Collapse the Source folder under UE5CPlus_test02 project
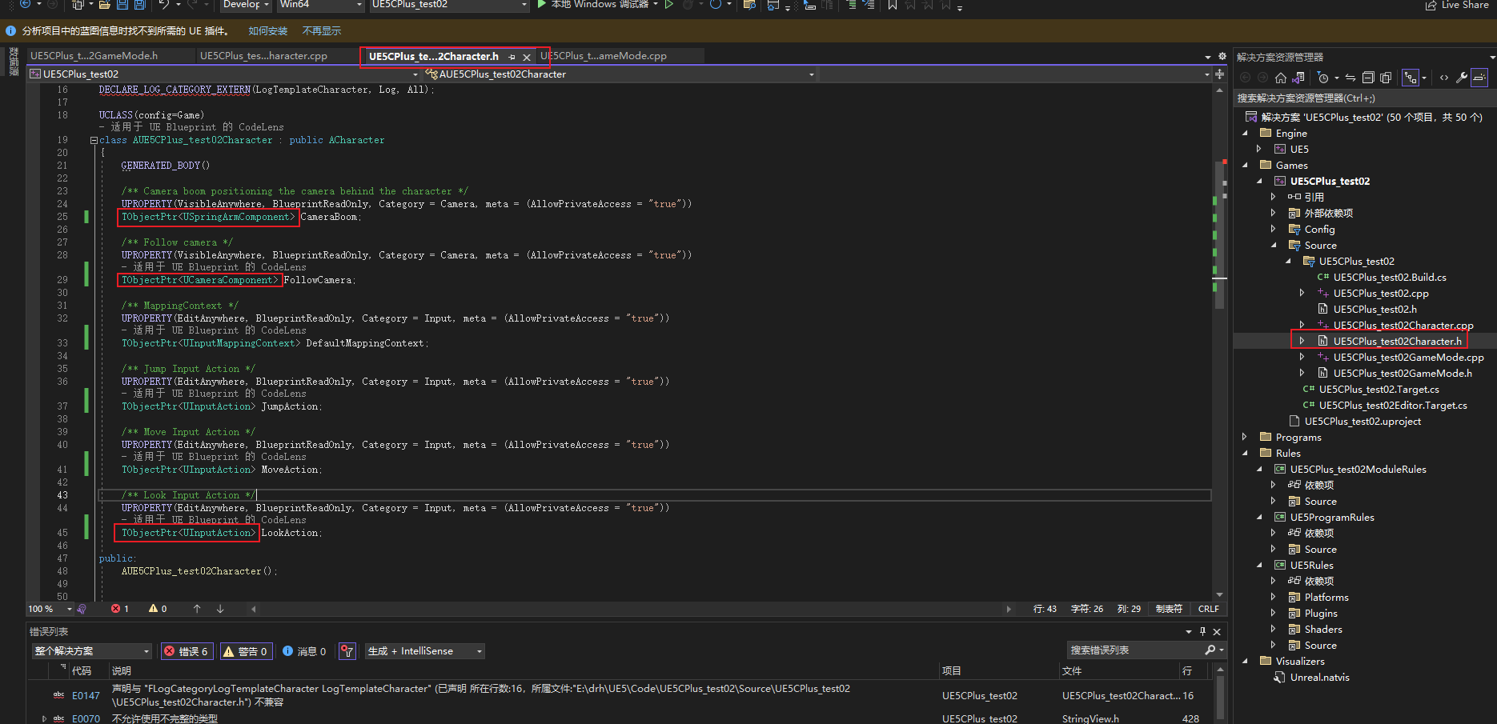The image size is (1497, 724). (1274, 245)
